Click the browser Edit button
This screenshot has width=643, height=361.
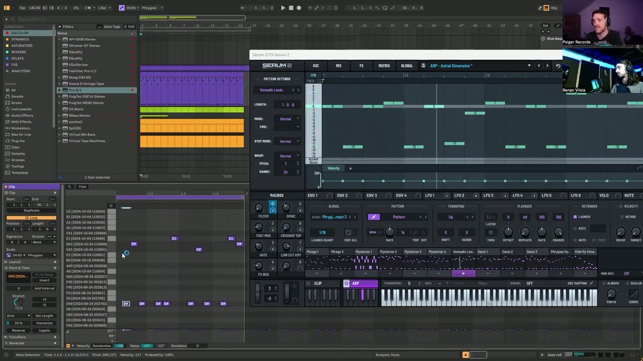click(130, 27)
